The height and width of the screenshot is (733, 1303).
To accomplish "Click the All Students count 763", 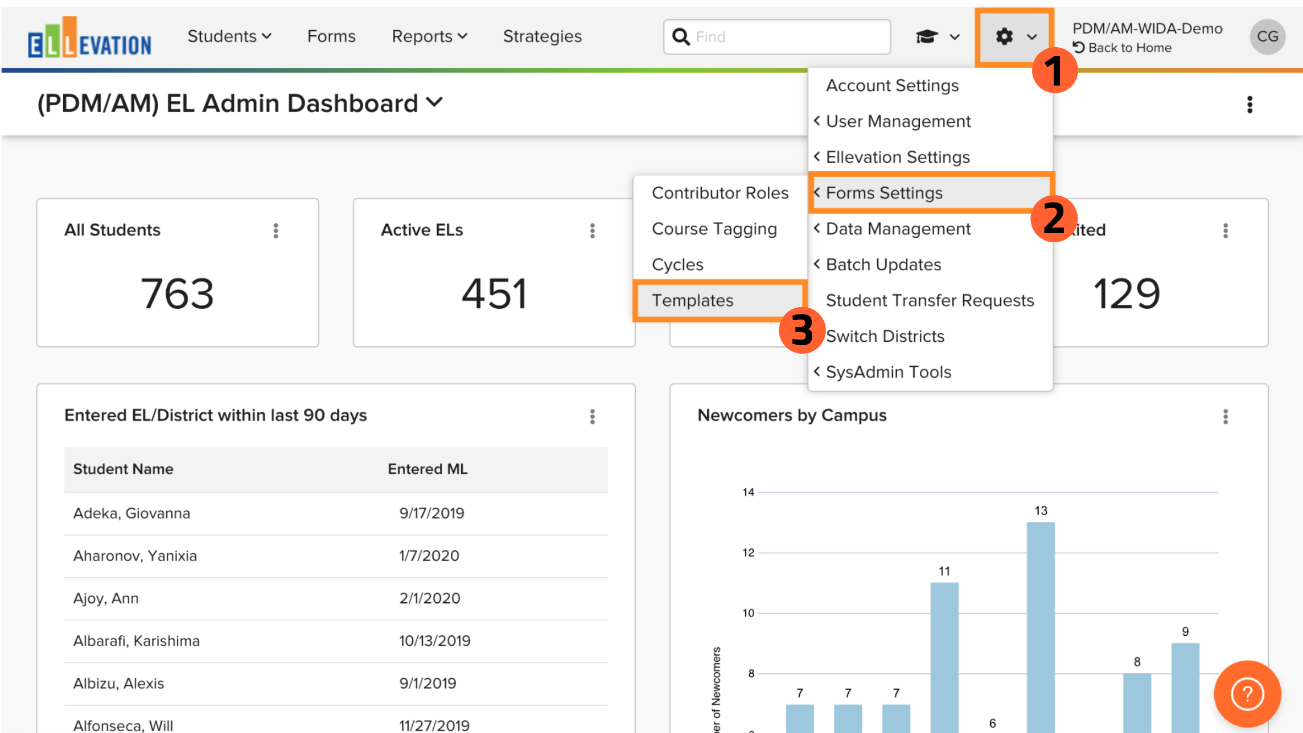I will pyautogui.click(x=177, y=294).
